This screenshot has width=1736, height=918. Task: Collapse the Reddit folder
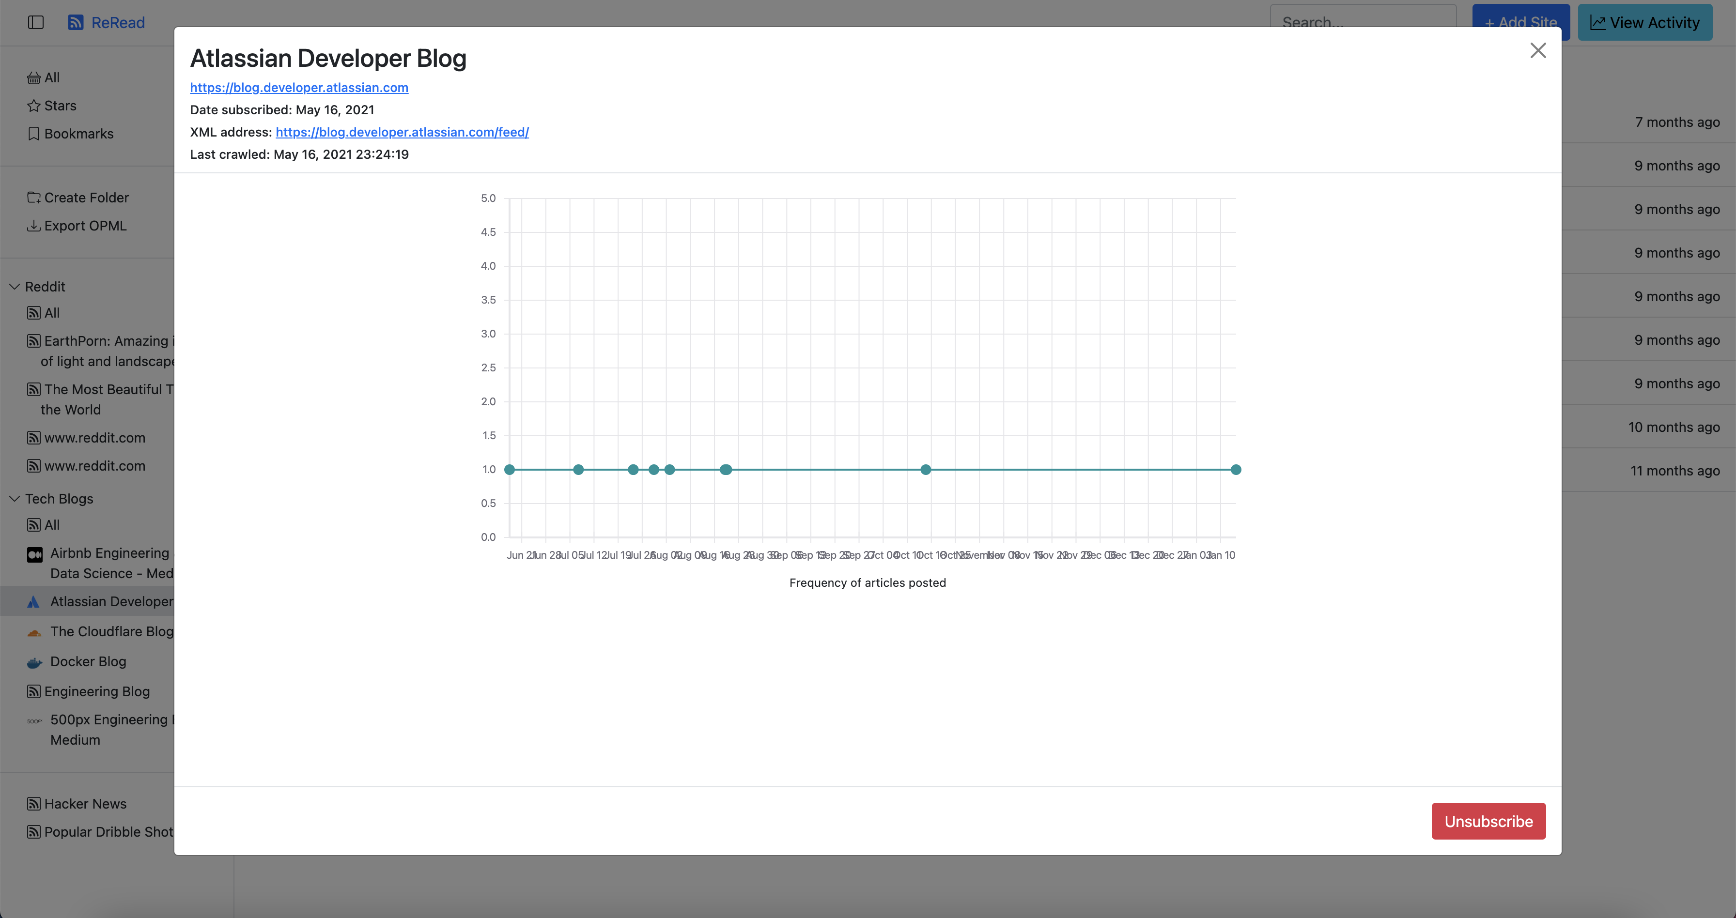click(14, 286)
